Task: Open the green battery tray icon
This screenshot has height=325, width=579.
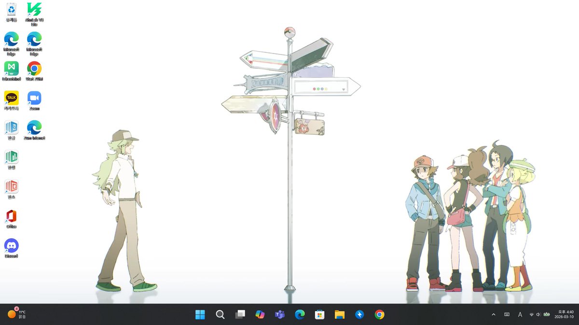Action: pyautogui.click(x=546, y=314)
